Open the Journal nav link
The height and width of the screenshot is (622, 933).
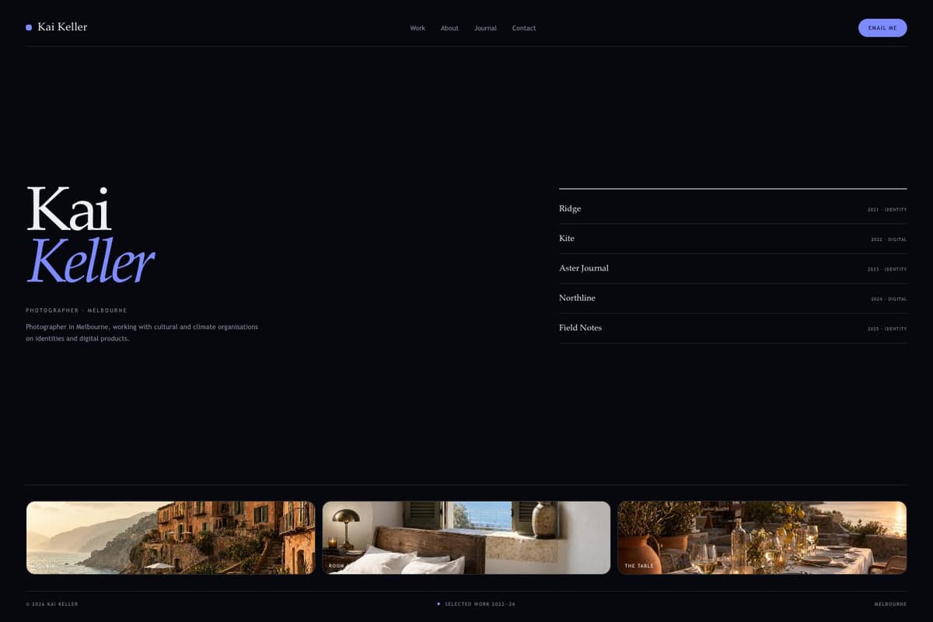click(x=485, y=28)
